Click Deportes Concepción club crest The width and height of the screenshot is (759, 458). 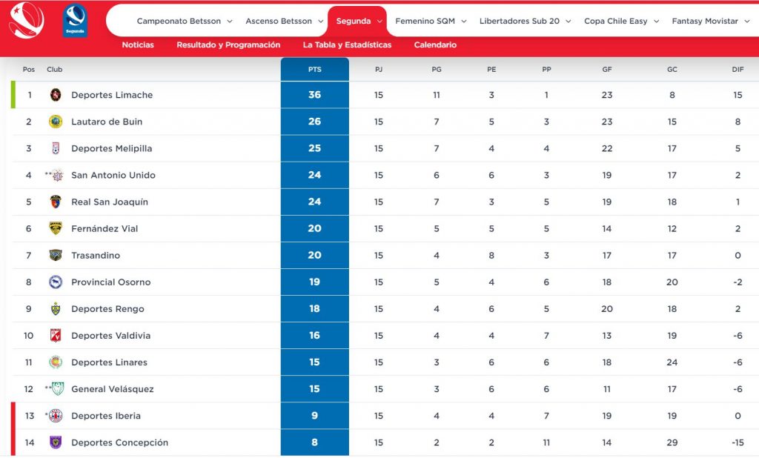[56, 442]
